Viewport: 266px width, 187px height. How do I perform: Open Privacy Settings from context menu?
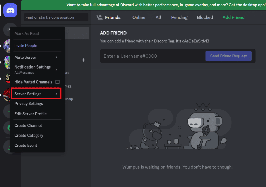click(37, 104)
